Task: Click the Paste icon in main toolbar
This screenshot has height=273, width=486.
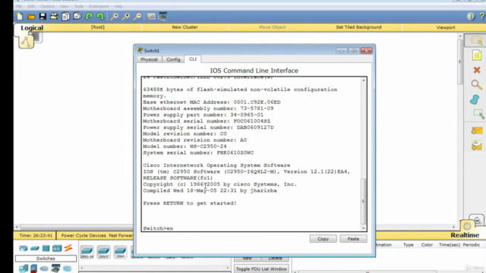Action: tap(77, 17)
